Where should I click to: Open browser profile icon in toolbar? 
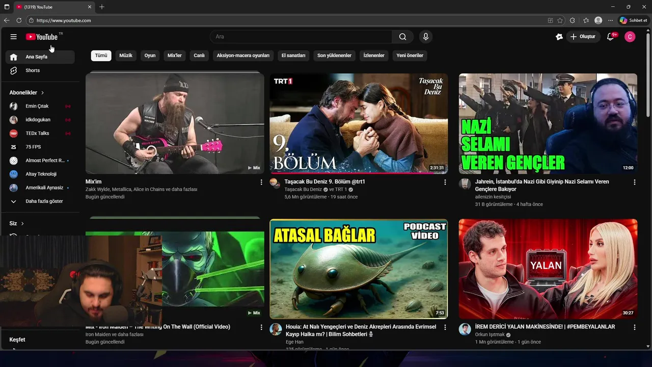tap(598, 20)
